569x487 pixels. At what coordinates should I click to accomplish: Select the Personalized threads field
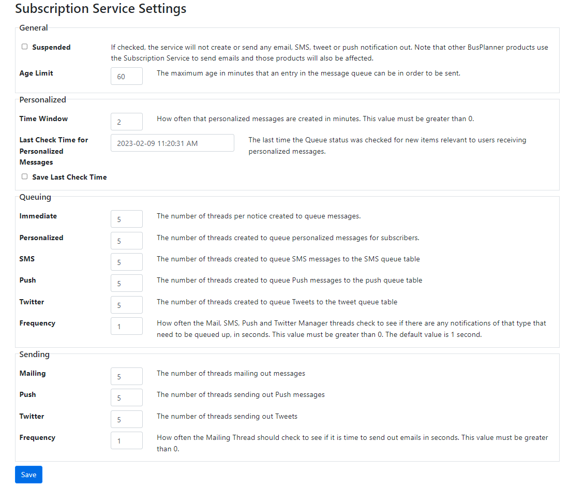[126, 240]
